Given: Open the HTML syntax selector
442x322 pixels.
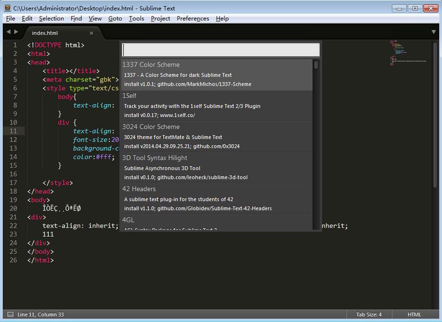Looking at the screenshot, I should (x=414, y=315).
